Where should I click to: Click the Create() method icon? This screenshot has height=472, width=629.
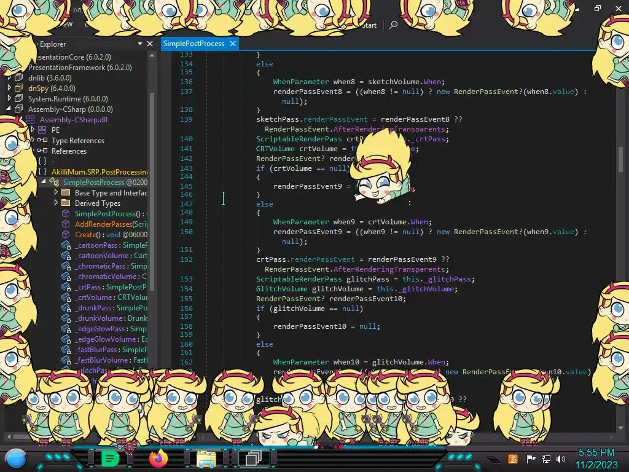pos(66,234)
